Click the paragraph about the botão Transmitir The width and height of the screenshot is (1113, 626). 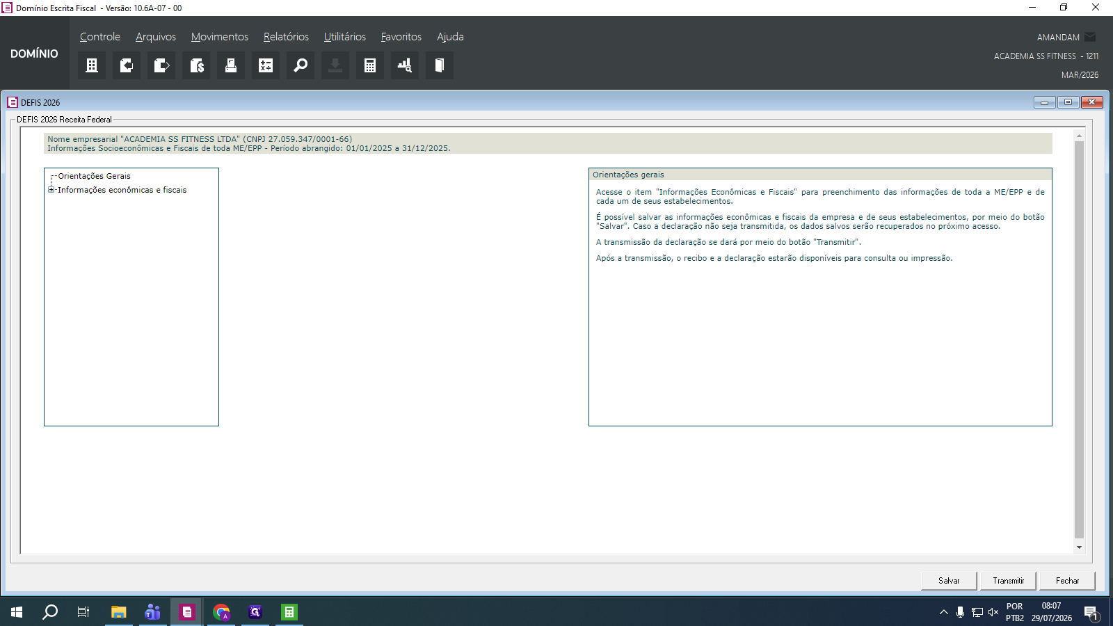coord(728,242)
